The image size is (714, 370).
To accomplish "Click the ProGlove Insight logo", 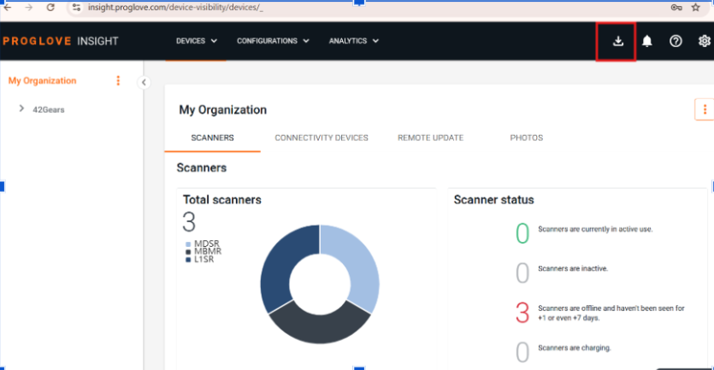I will point(61,41).
